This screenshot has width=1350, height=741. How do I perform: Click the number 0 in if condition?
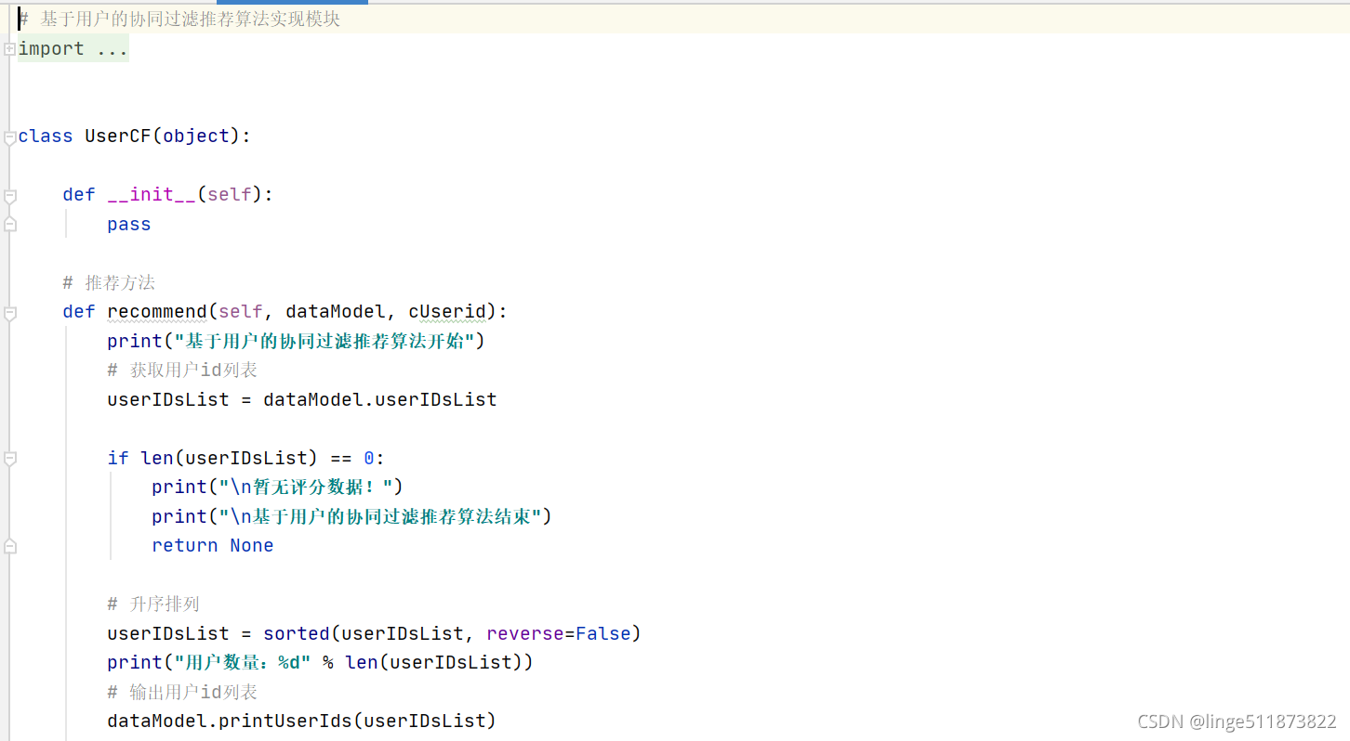tap(369, 458)
